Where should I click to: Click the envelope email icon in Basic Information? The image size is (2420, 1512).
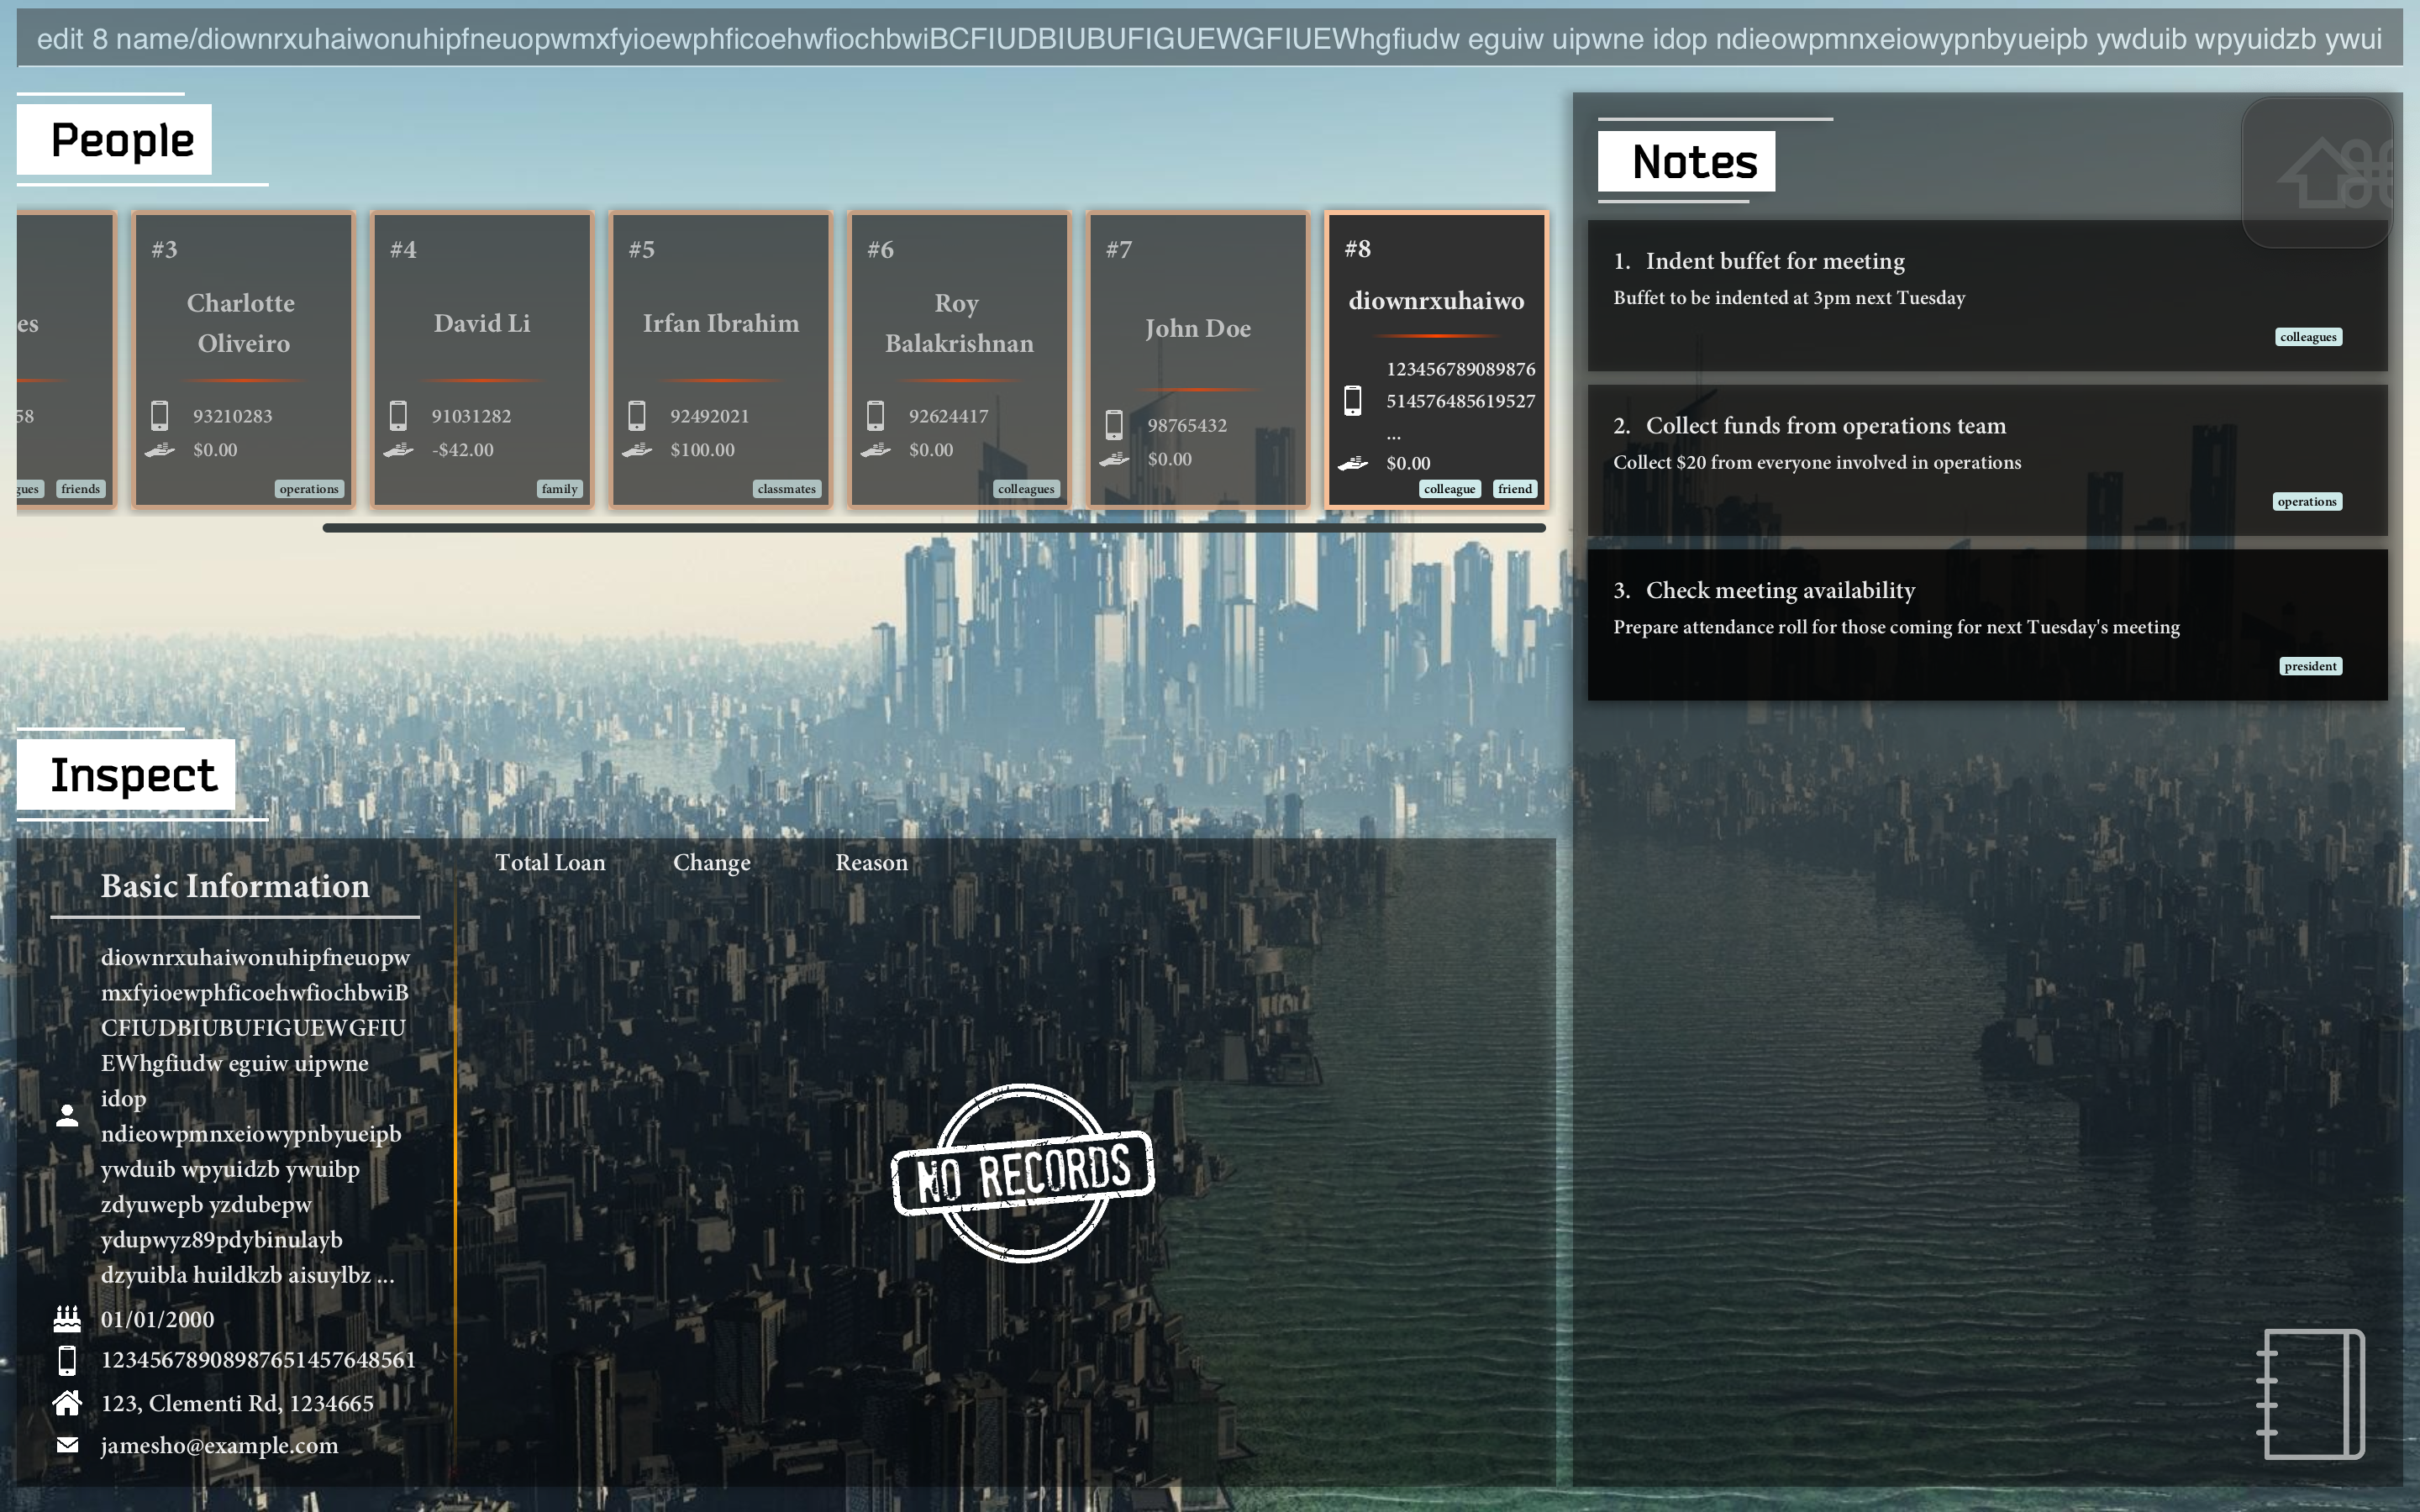tap(67, 1445)
